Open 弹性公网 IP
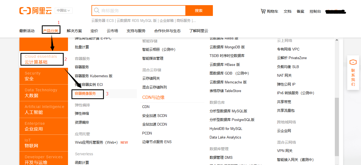The width and height of the screenshot is (361, 165). click(x=286, y=84)
